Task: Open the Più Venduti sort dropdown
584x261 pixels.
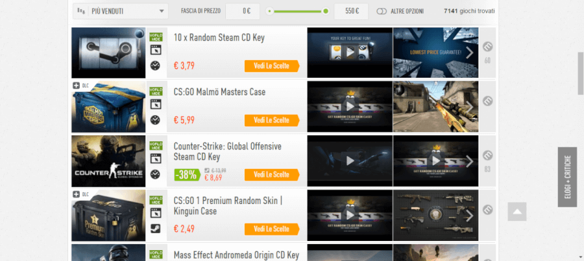Action: pos(121,11)
